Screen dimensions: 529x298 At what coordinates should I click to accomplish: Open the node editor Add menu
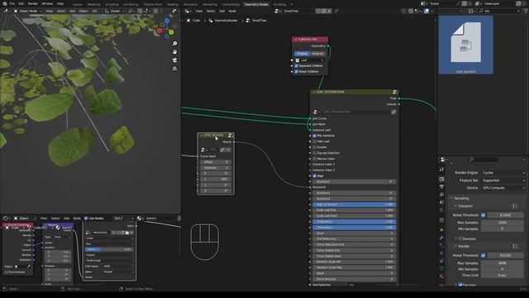point(222,11)
